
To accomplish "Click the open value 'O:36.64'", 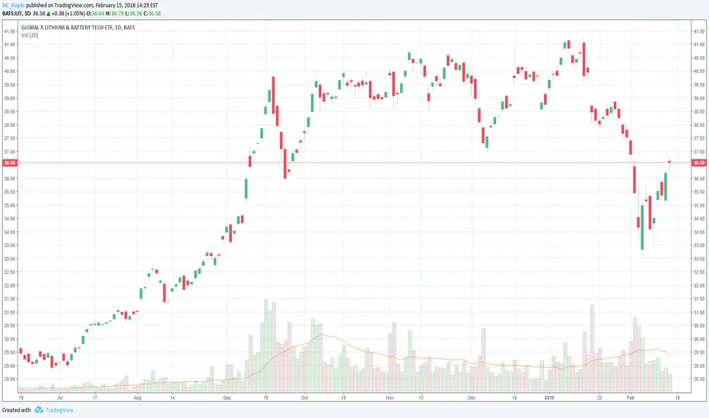I will [95, 14].
